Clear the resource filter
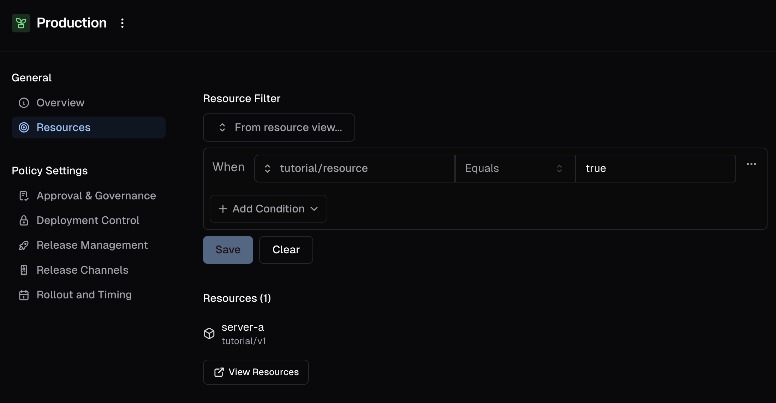 [x=286, y=250]
